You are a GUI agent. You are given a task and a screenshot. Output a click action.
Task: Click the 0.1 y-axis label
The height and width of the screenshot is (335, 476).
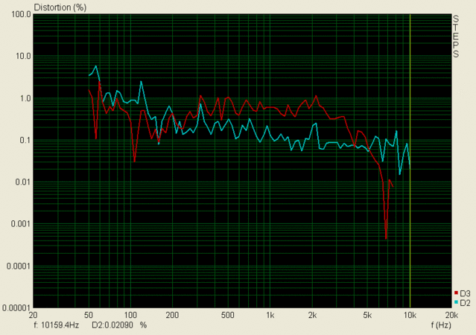pyautogui.click(x=25, y=140)
